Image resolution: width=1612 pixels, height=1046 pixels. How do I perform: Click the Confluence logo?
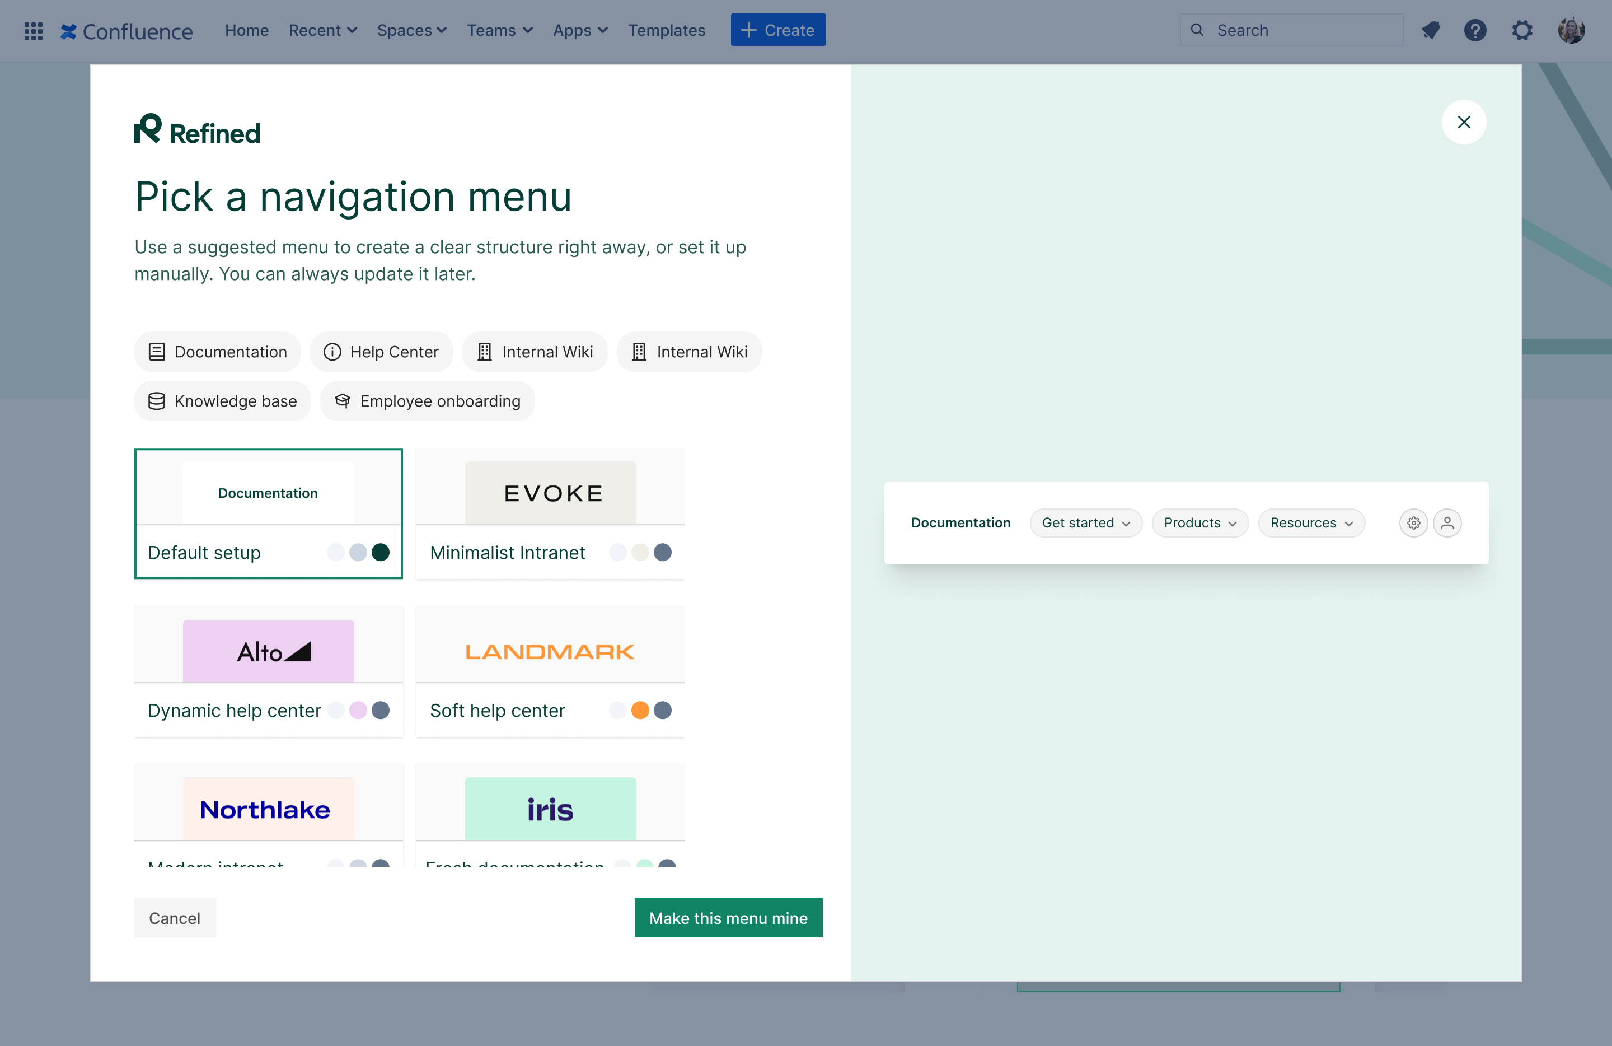(126, 30)
